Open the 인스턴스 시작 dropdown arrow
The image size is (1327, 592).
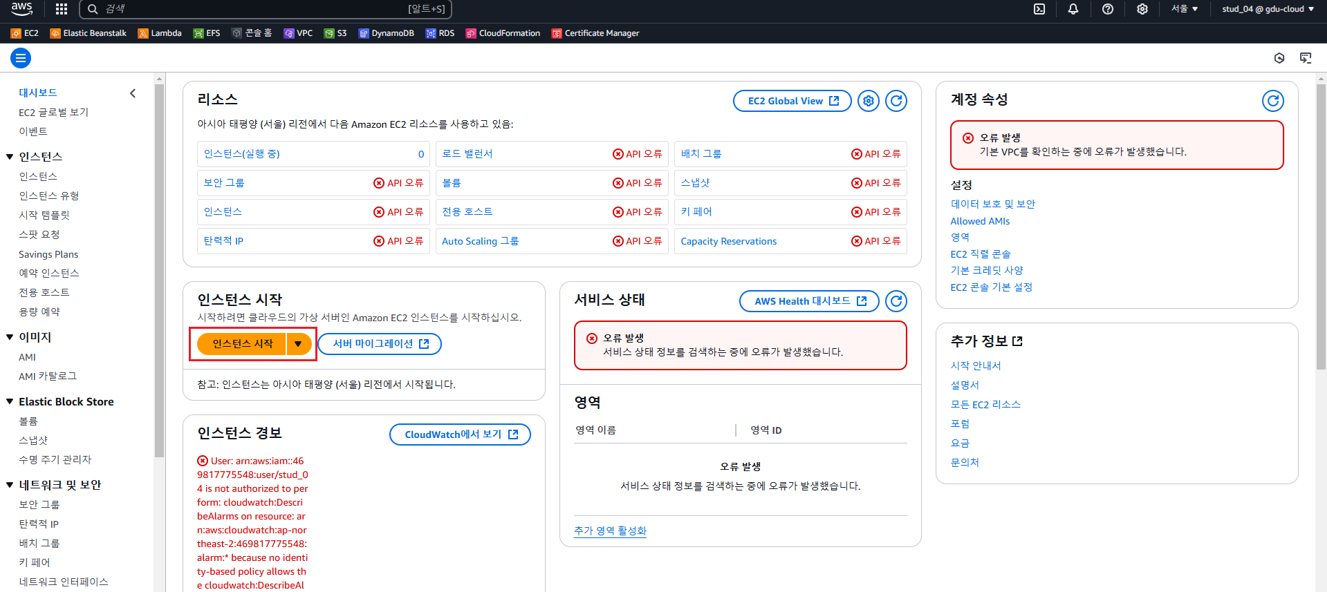click(x=298, y=344)
